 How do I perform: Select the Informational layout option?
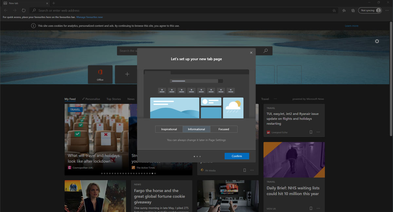pyautogui.click(x=196, y=129)
